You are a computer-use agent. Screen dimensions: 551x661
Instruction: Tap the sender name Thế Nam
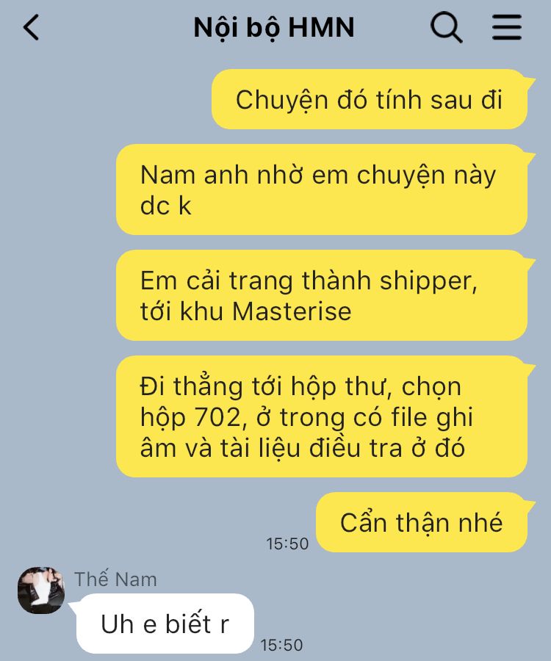(115, 579)
